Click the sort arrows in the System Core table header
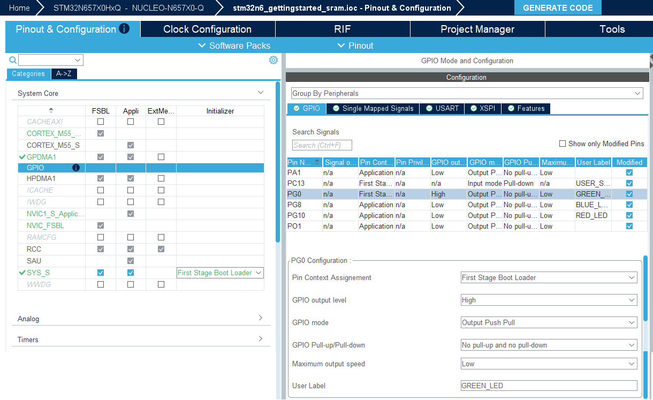This screenshot has height=400, width=653. (51, 110)
